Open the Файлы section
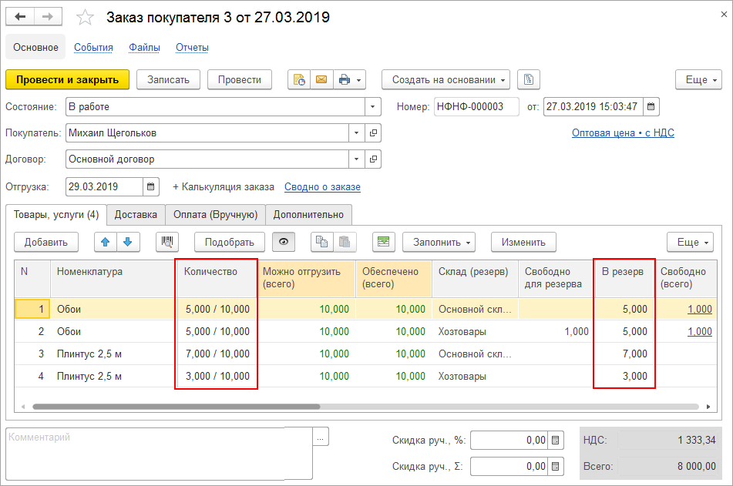Image resolution: width=733 pixels, height=486 pixels. click(144, 48)
